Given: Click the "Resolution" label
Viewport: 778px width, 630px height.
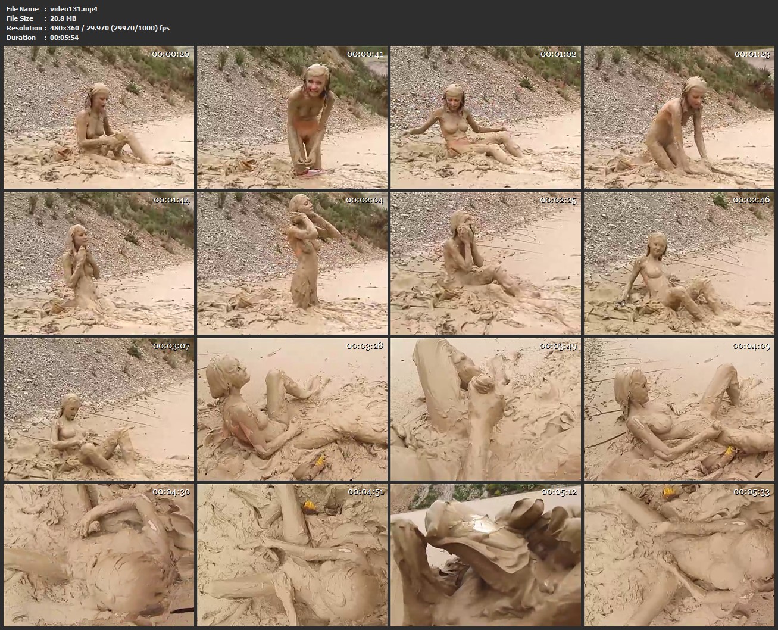Looking at the screenshot, I should tap(24, 28).
